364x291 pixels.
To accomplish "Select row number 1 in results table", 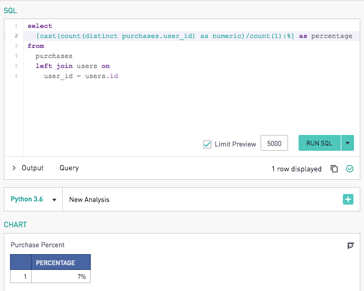I will pos(21,276).
